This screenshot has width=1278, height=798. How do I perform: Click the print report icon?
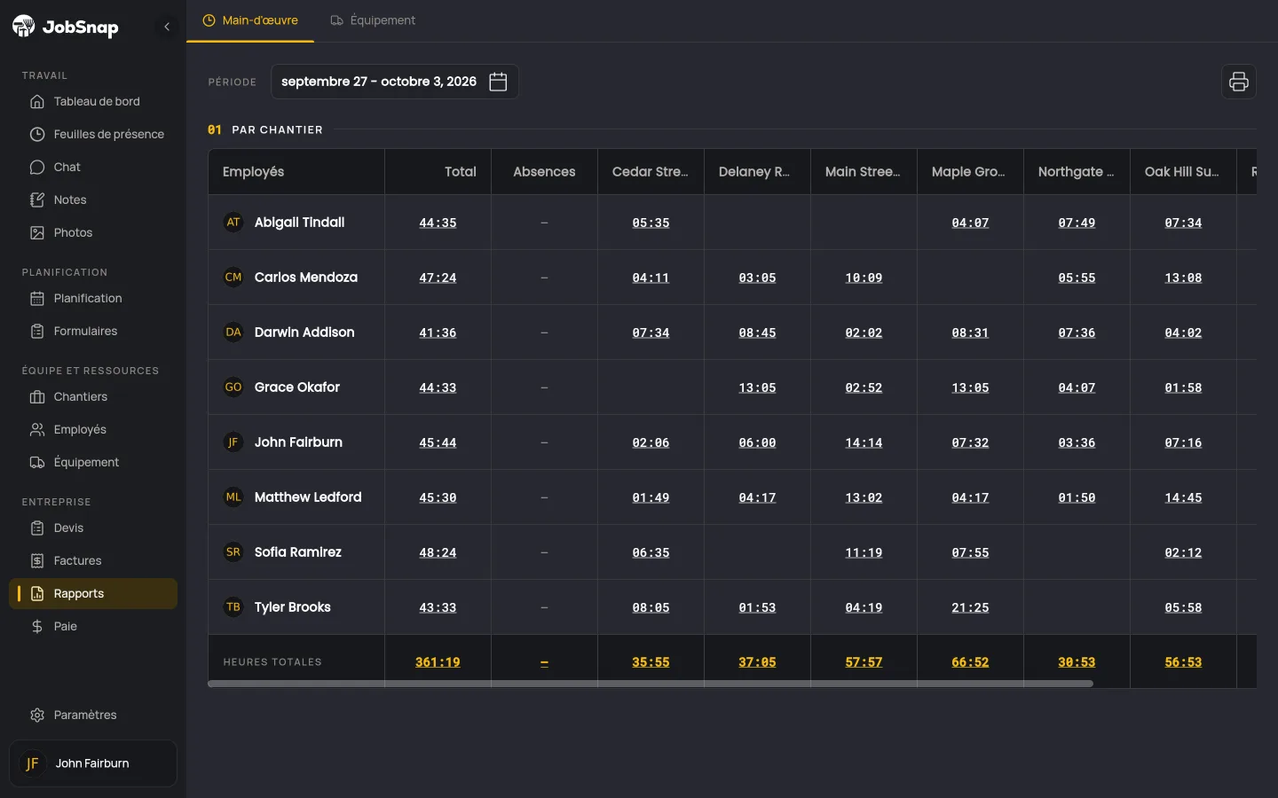[x=1238, y=82]
